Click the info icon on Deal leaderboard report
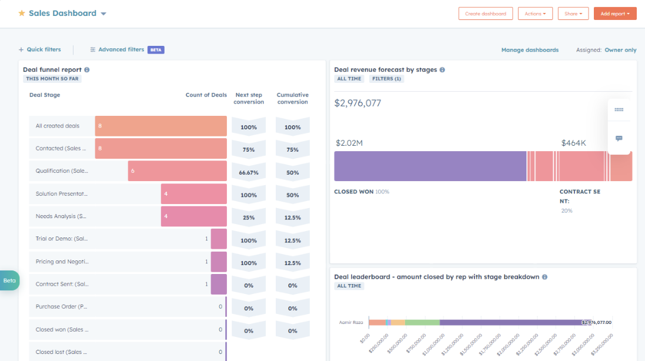The height and width of the screenshot is (361, 645). pyautogui.click(x=544, y=276)
